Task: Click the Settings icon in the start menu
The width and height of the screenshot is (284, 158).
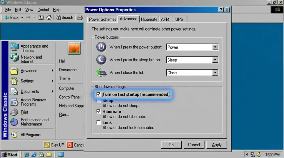Action: (x=14, y=81)
